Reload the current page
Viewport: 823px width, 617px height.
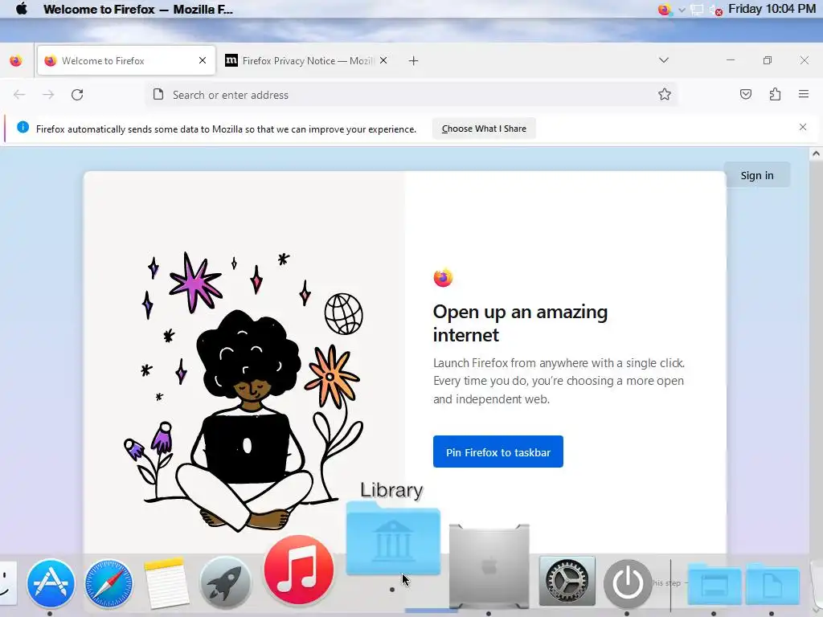click(77, 95)
